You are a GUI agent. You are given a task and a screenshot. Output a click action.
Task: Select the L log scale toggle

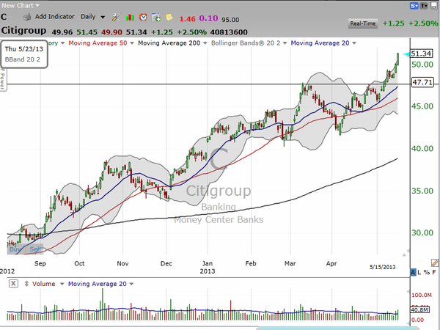click(x=419, y=272)
